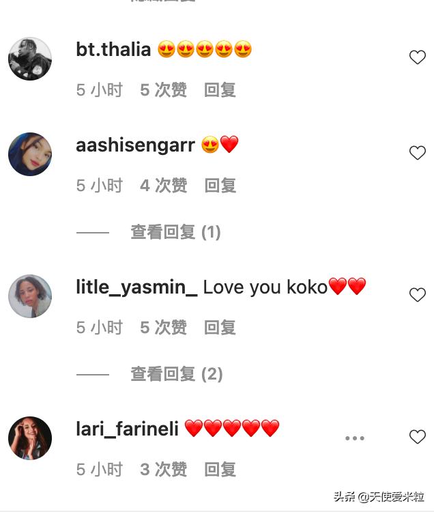434x512 pixels.
Task: Like litle_yasmin_'s comment with heart icon
Action: pyautogui.click(x=418, y=295)
